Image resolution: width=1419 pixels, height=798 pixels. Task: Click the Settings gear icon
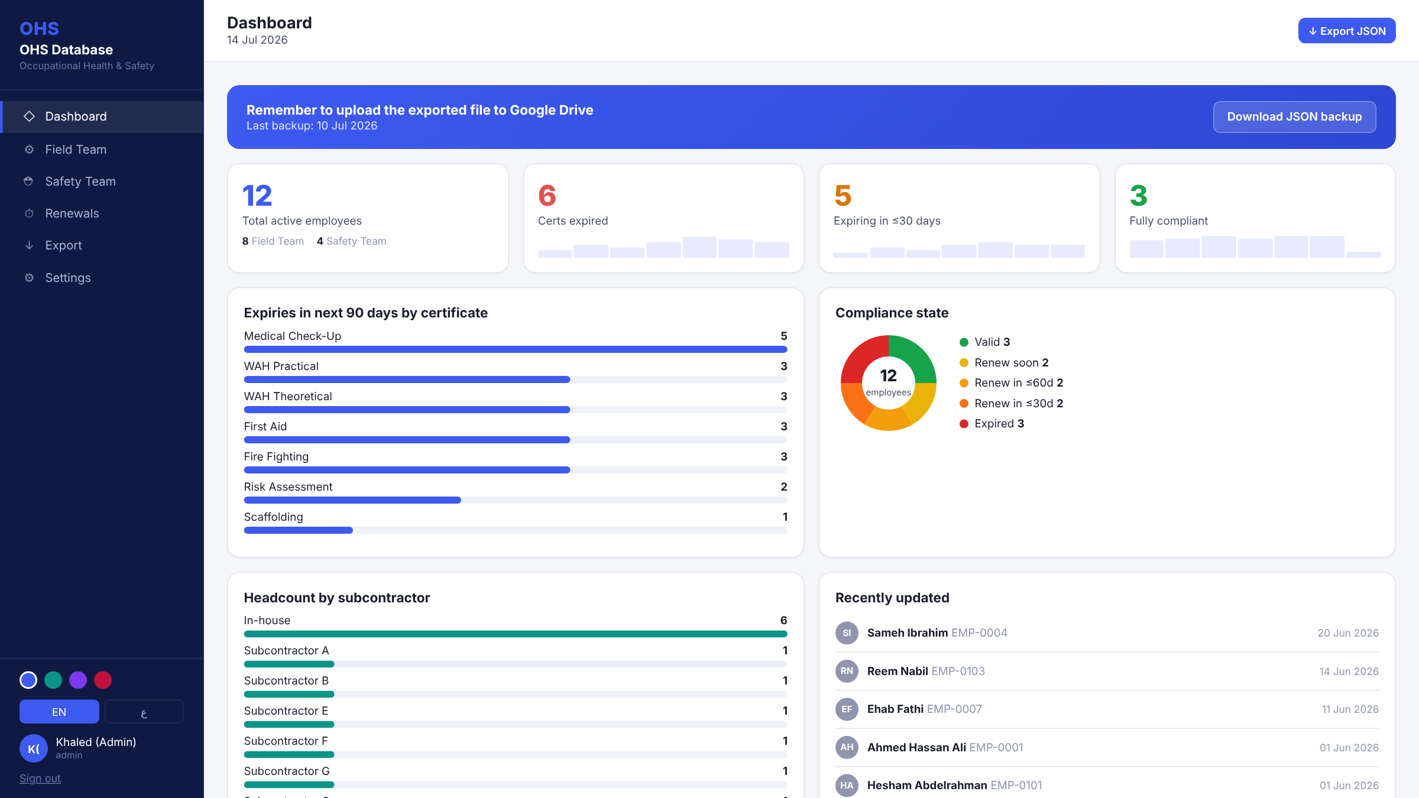point(29,278)
